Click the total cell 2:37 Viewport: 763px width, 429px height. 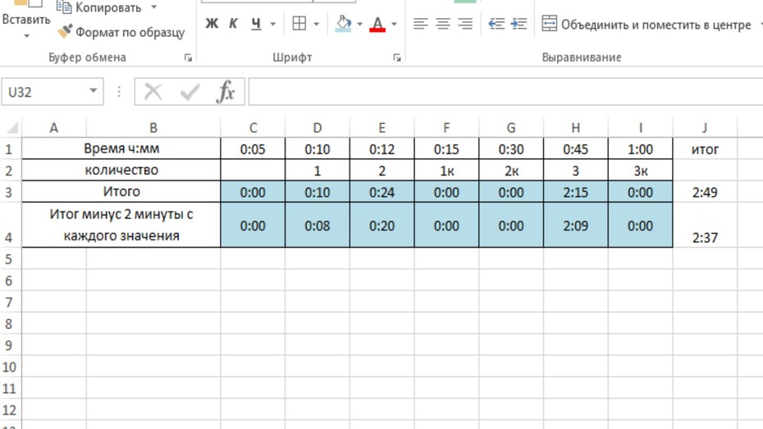tap(705, 226)
